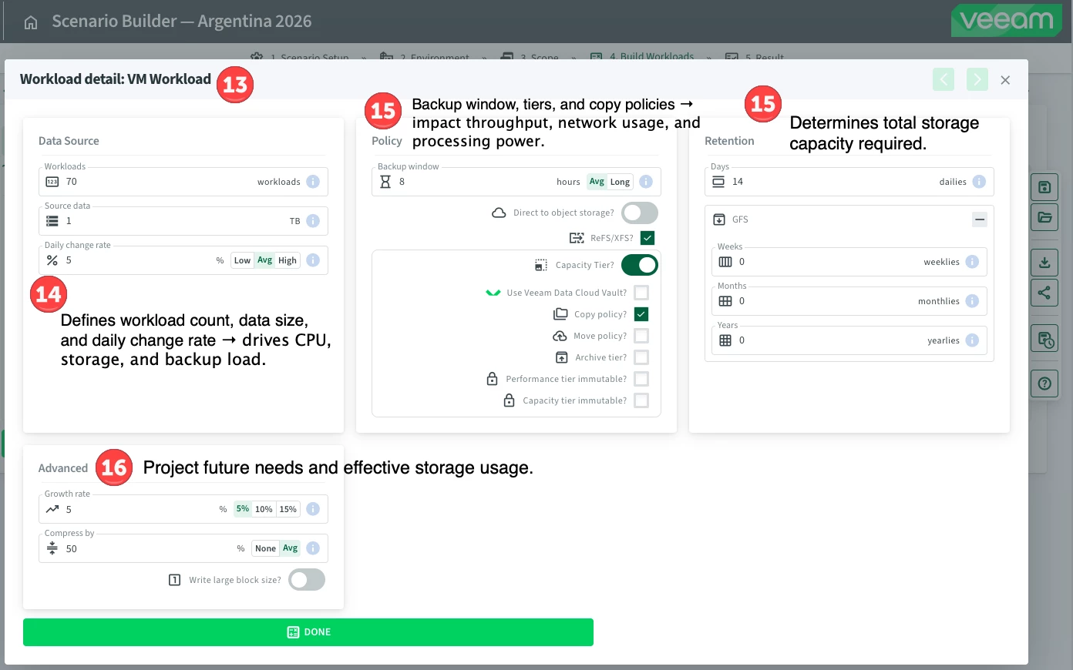Go to the next workload arrow
The height and width of the screenshot is (670, 1073).
tap(977, 79)
